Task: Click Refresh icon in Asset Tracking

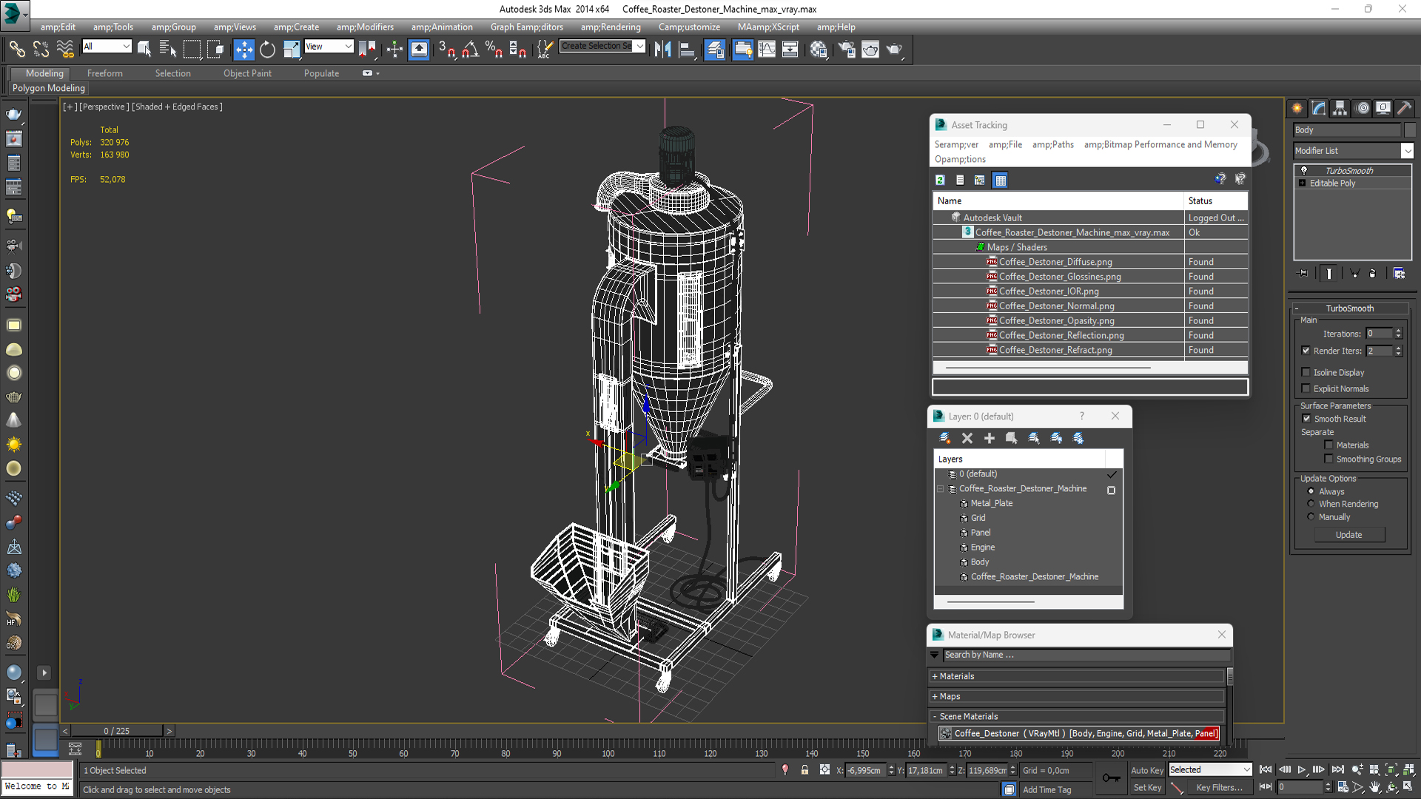Action: click(x=940, y=180)
